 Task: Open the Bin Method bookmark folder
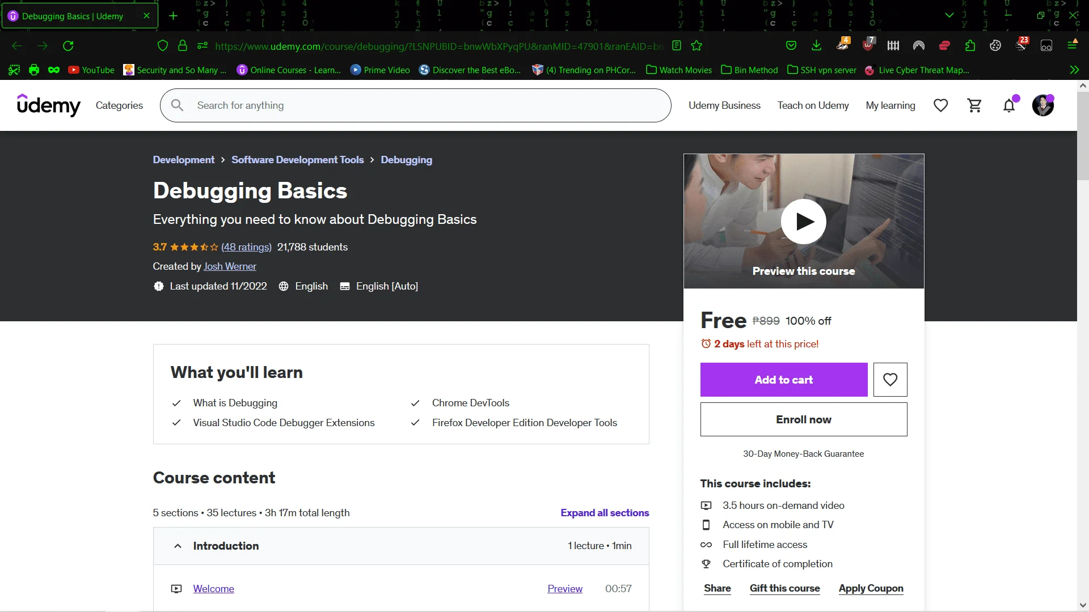click(750, 70)
